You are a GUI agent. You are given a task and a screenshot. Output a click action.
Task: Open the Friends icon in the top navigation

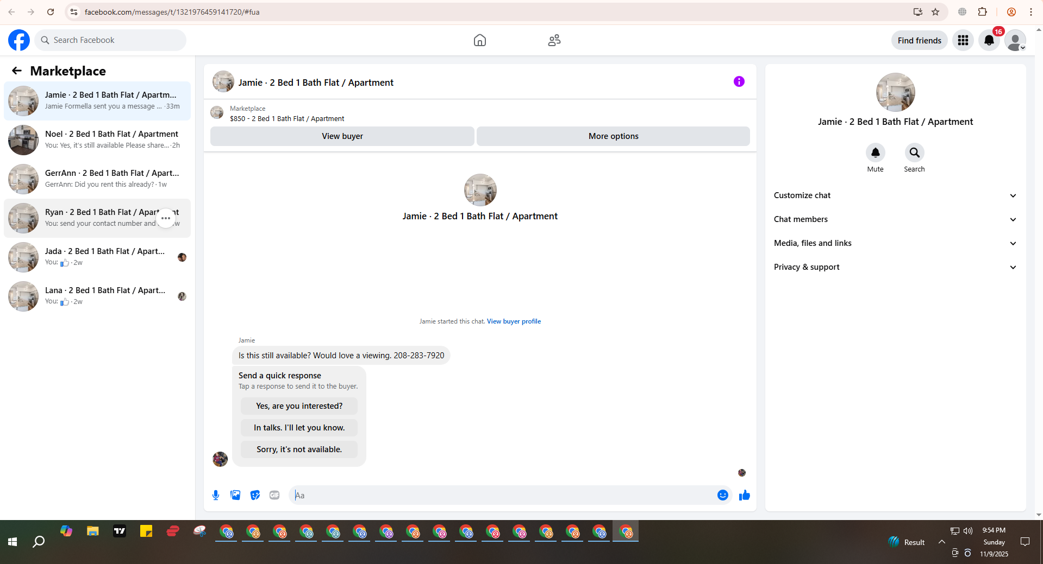(x=554, y=40)
